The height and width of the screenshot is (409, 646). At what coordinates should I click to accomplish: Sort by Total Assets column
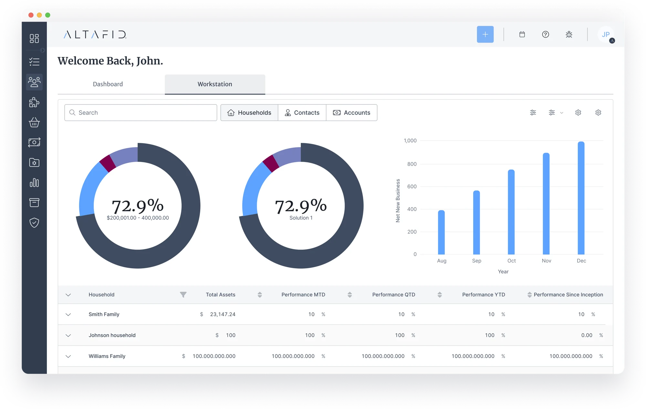click(260, 295)
